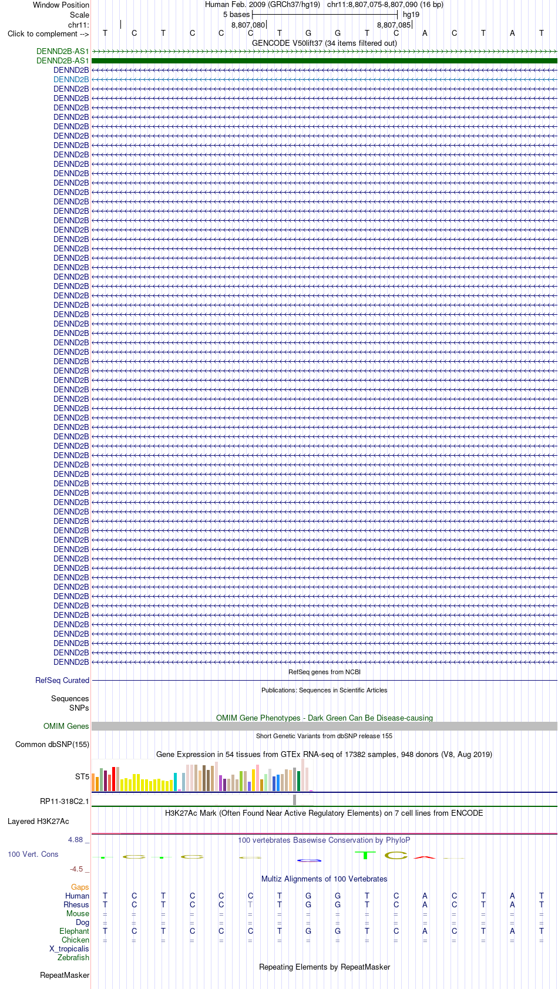Click the OMIM Genes track label
558x989 pixels.
[66, 726]
